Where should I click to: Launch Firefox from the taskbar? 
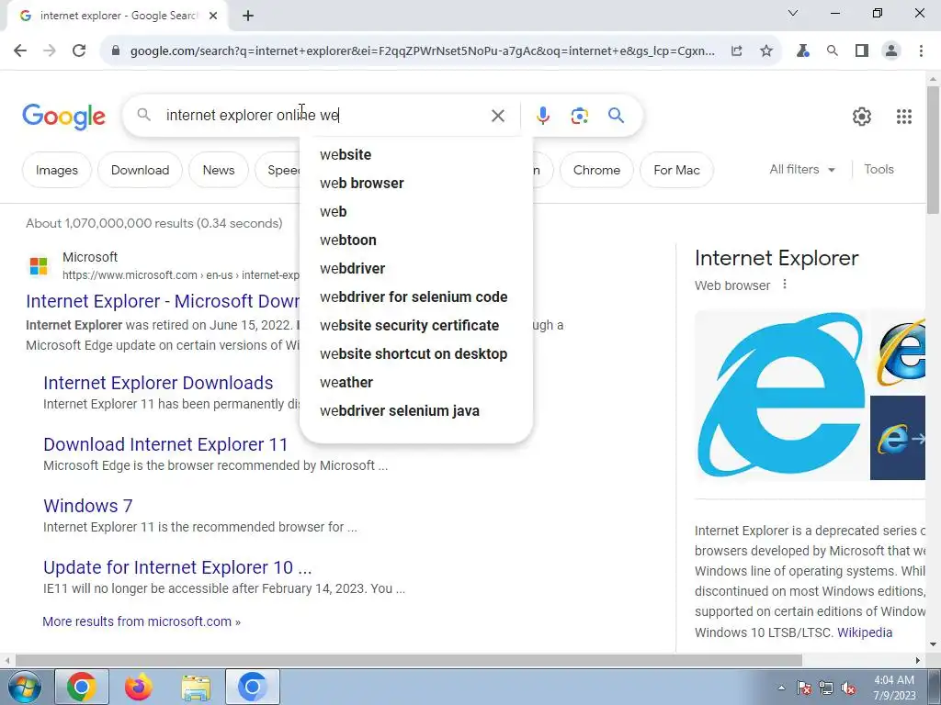[x=139, y=687]
